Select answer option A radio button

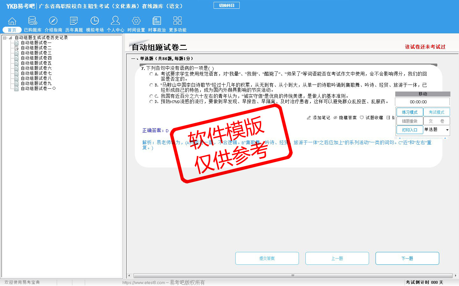[151, 74]
